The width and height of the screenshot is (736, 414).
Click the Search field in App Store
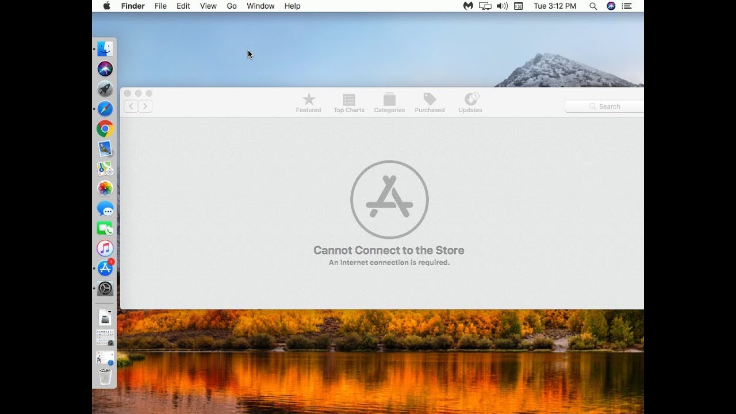(x=604, y=106)
